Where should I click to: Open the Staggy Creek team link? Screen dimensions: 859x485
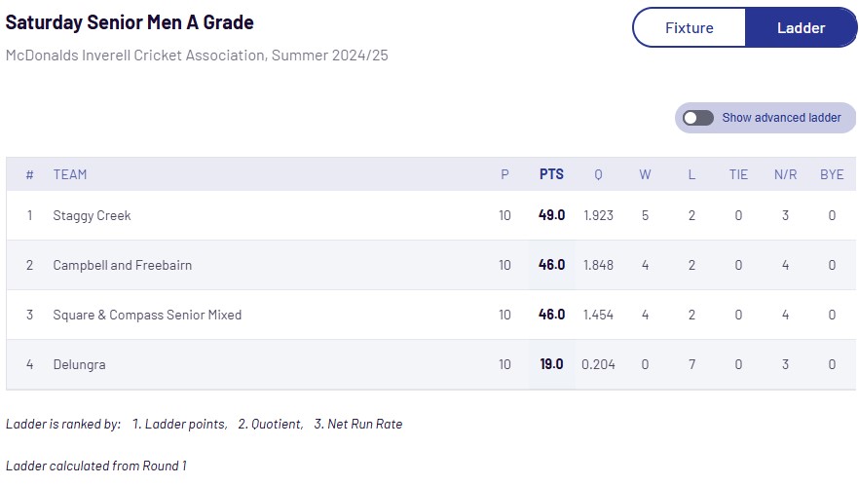[x=92, y=215]
